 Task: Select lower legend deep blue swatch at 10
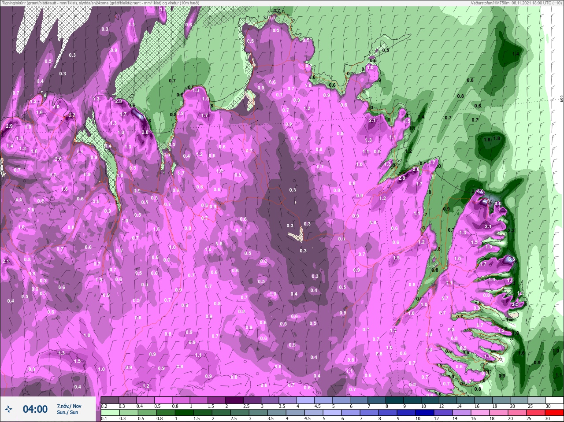pos(425,413)
